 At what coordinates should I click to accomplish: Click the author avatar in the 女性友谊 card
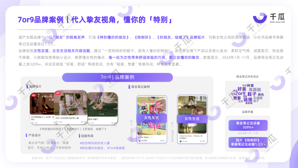pyautogui.click(x=140, y=141)
